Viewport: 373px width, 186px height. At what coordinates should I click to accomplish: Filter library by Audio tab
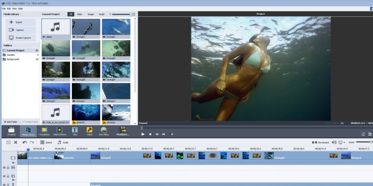click(102, 14)
